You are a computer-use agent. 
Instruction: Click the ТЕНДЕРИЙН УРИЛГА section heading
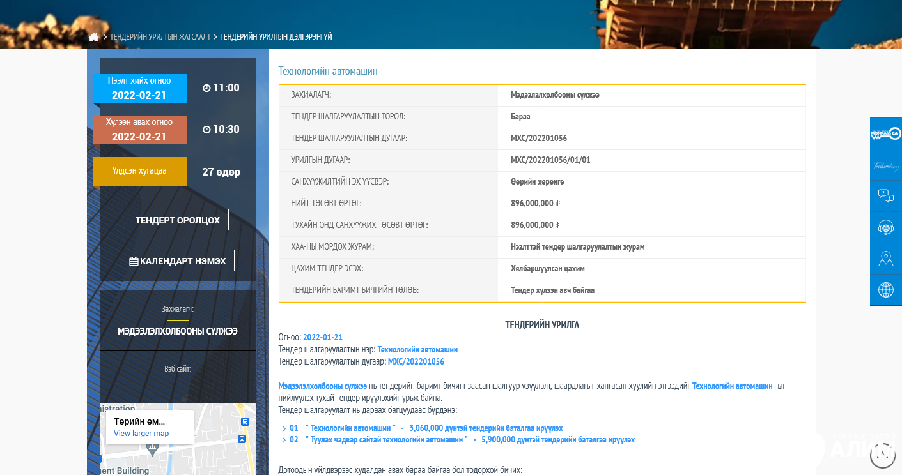542,325
